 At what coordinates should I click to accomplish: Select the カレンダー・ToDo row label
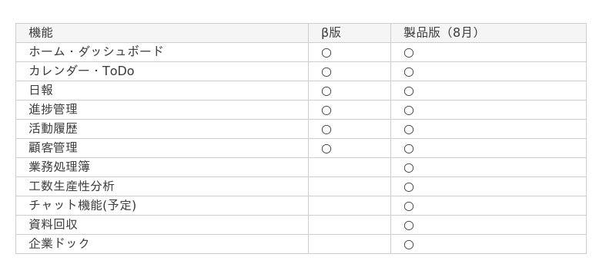click(82, 71)
